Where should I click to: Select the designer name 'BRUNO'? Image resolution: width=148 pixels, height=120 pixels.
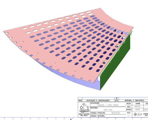[137, 106]
